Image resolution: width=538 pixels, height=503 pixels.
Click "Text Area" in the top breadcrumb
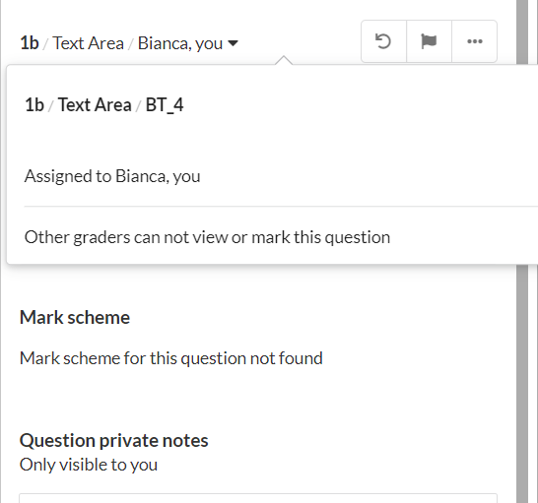88,43
